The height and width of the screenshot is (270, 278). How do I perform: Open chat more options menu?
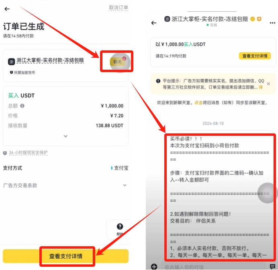[272, 23]
